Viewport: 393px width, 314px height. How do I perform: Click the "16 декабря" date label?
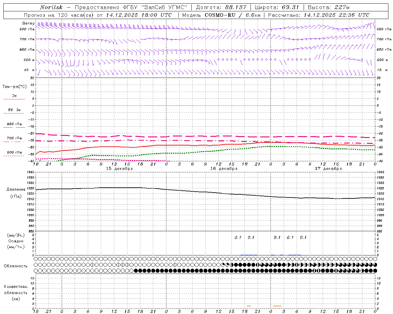coord(224,169)
